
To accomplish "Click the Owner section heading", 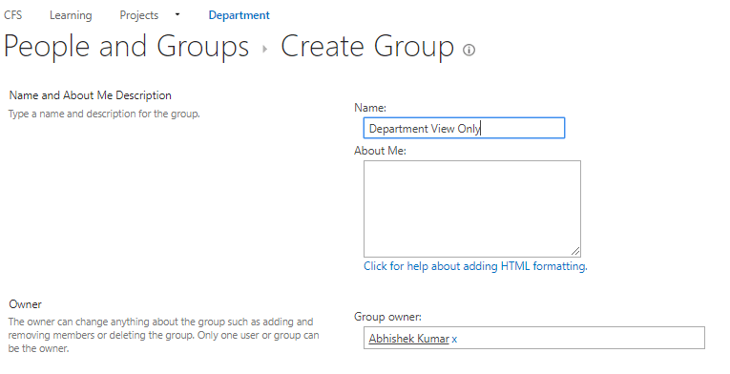I will click(25, 304).
